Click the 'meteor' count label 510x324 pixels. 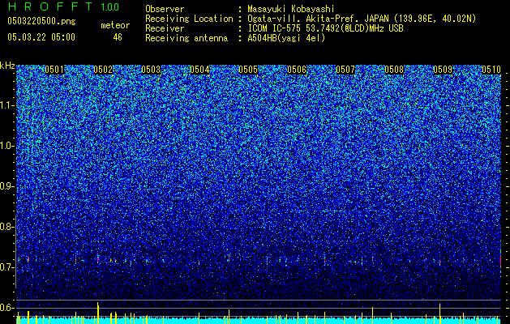tap(115, 25)
